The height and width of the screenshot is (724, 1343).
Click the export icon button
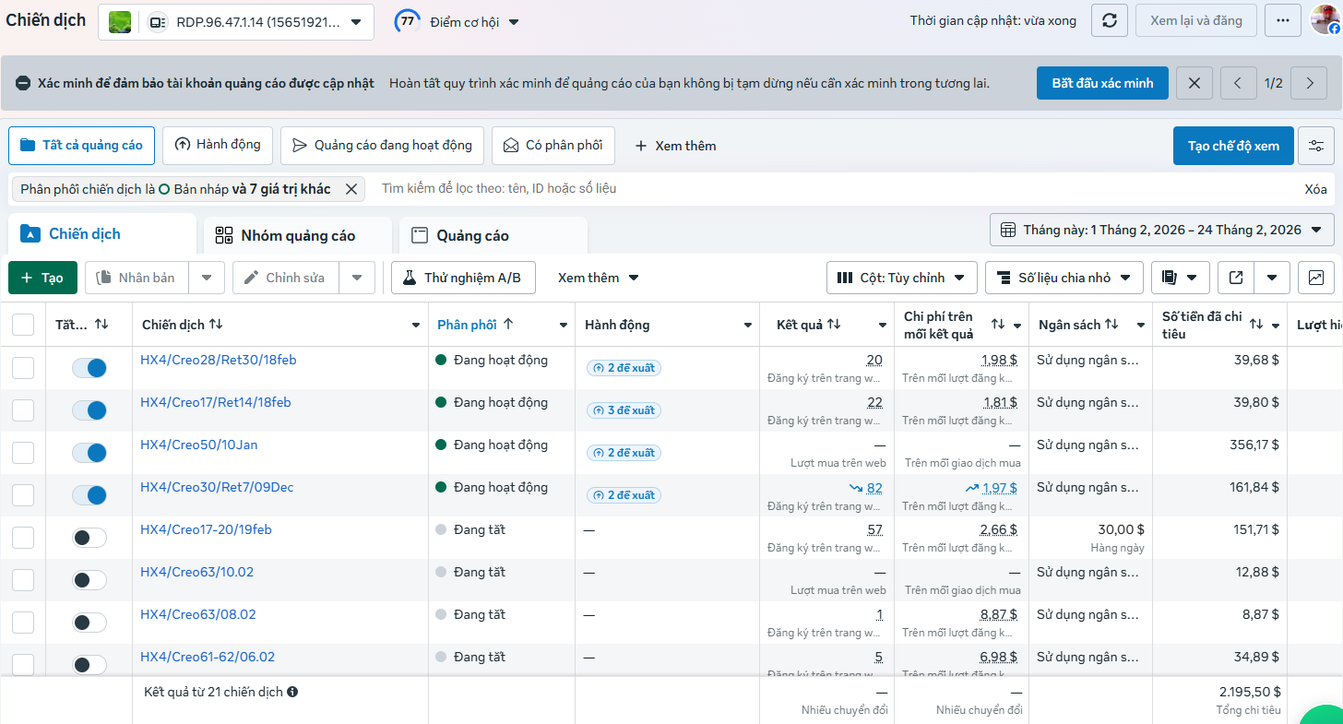point(1236,278)
